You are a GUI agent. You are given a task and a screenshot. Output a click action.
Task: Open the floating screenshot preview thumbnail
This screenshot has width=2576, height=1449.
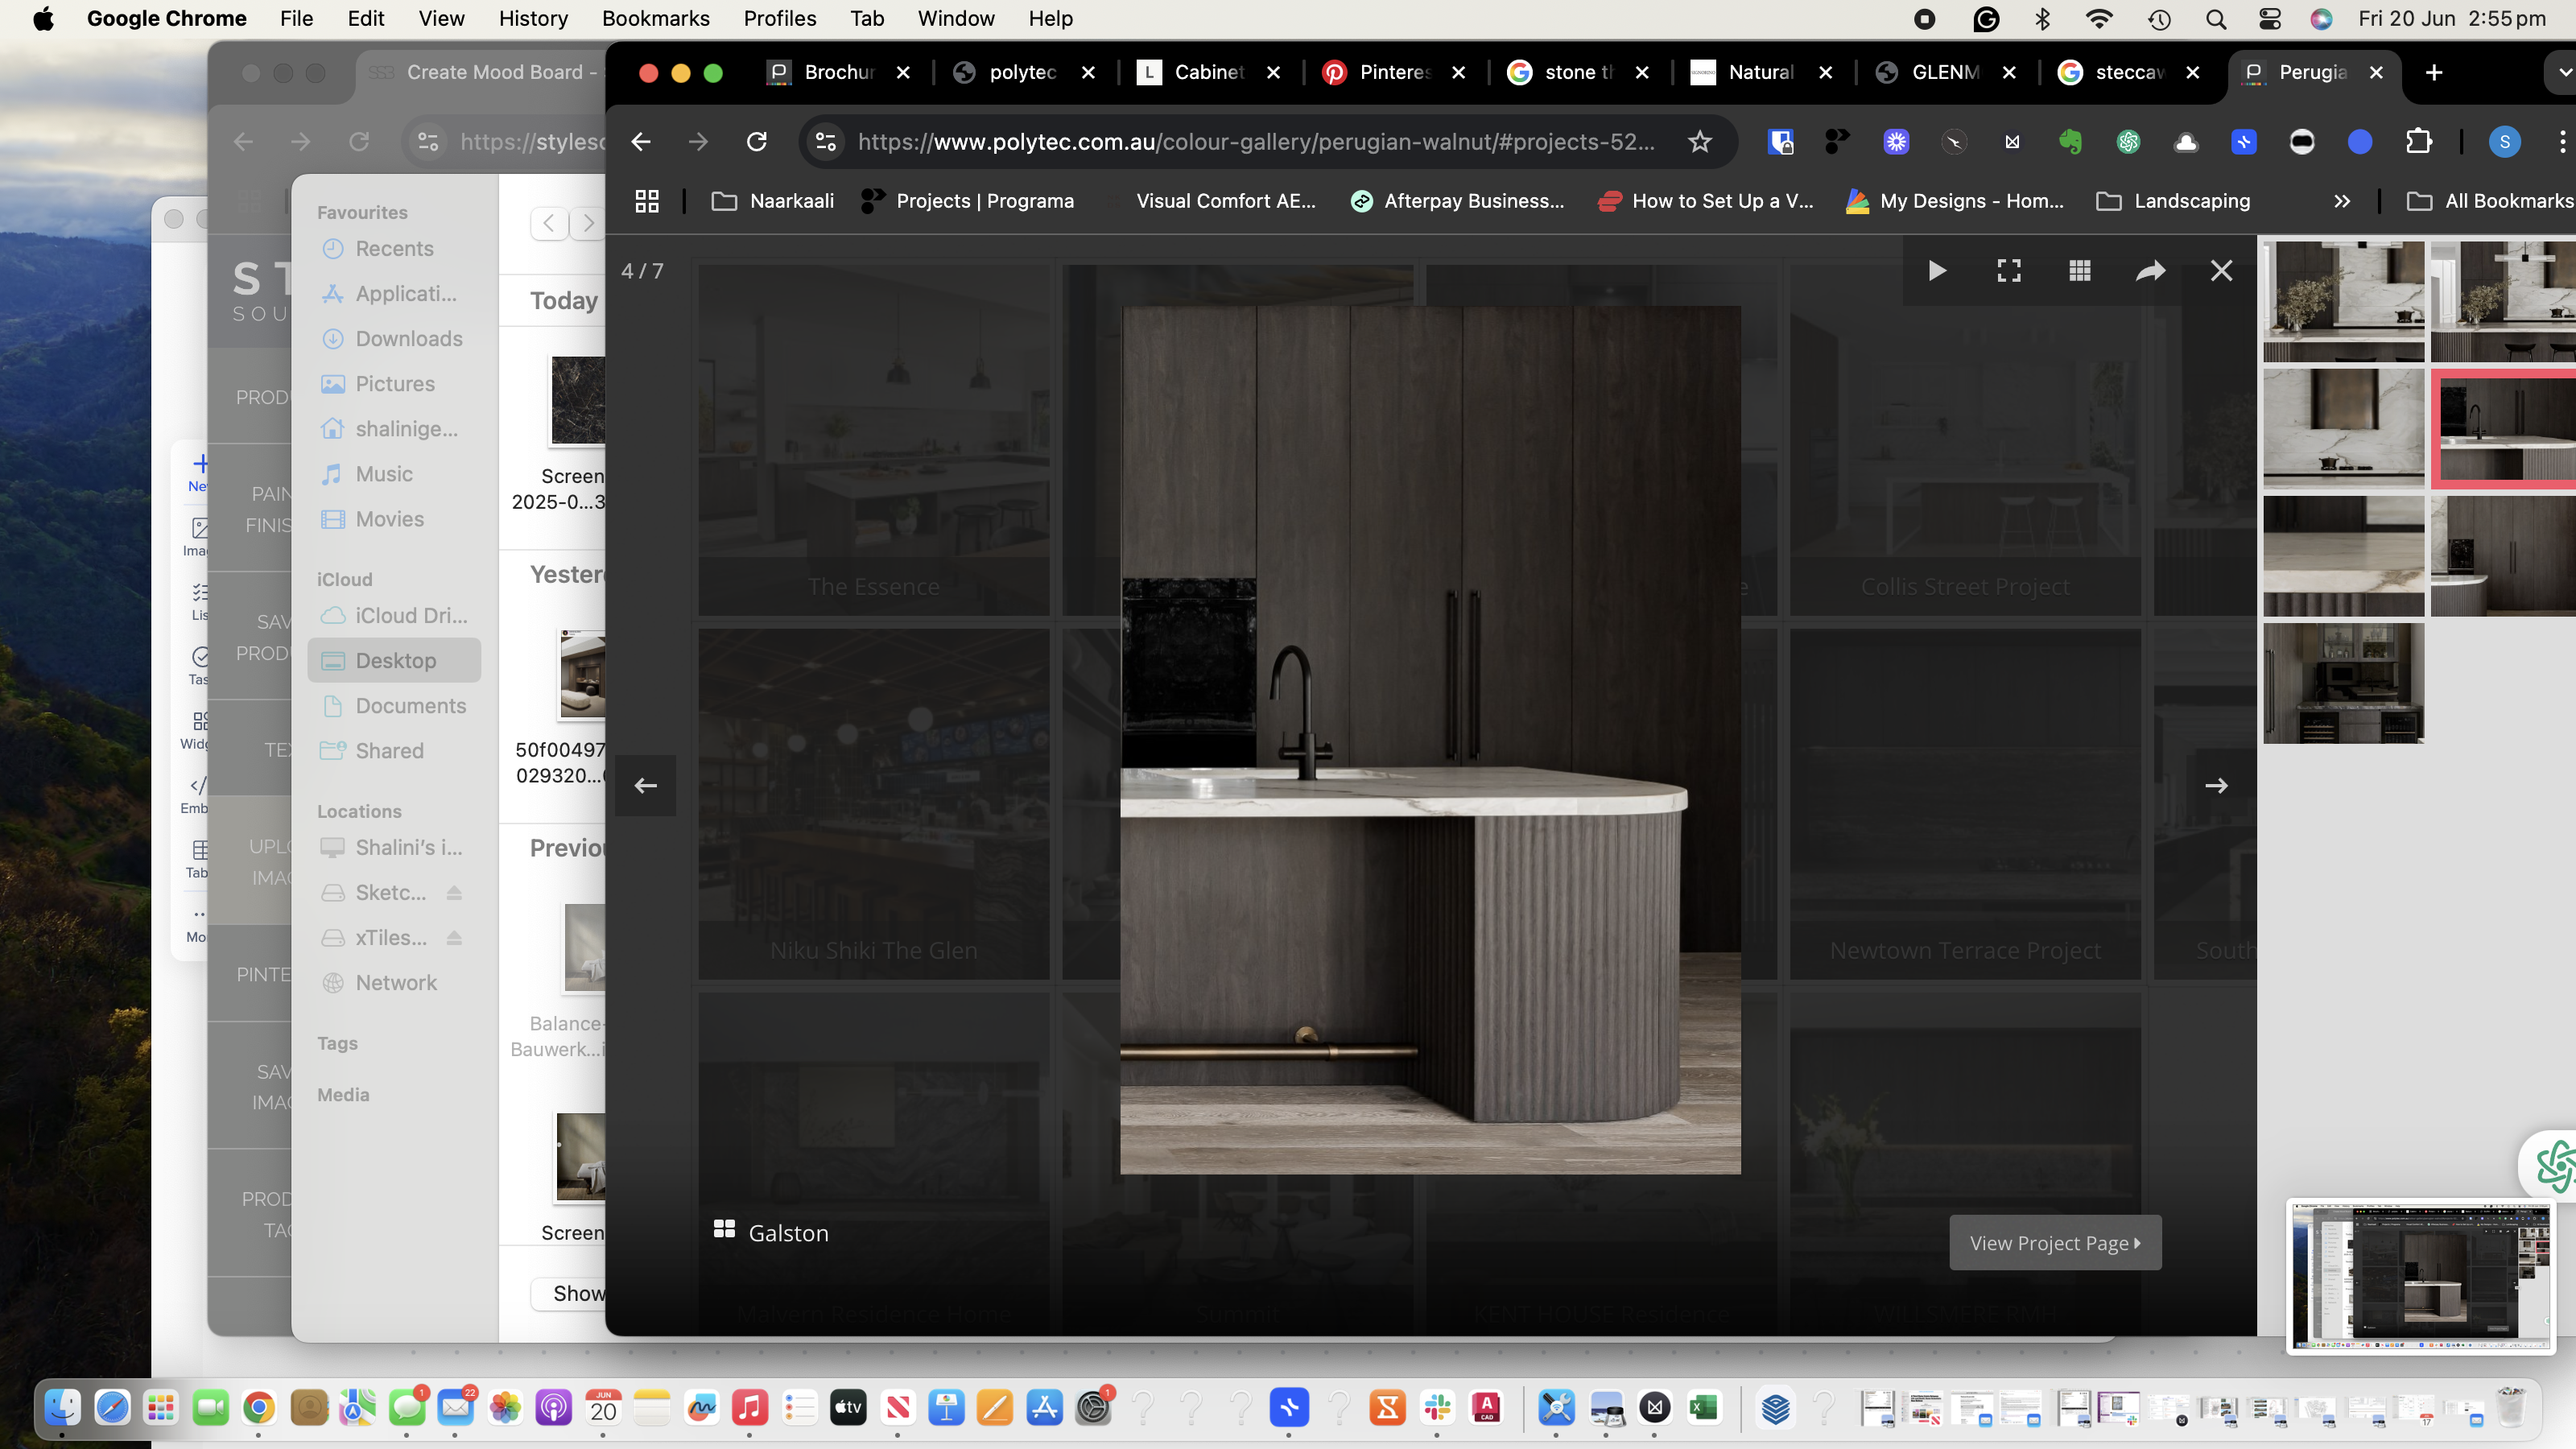pos(2421,1278)
